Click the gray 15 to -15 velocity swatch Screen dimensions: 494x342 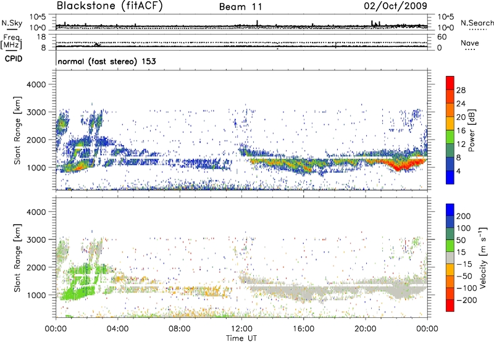[x=450, y=258]
